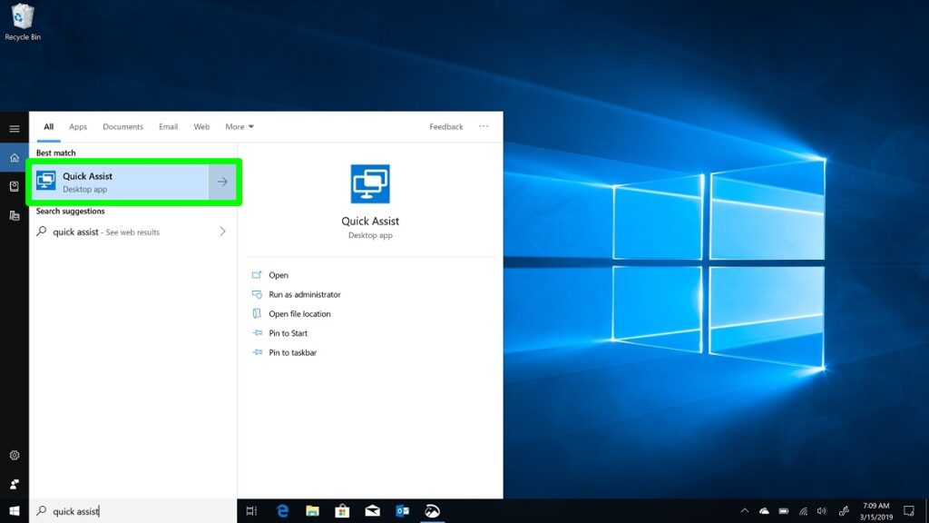The image size is (929, 523).
Task: Open the More filter dropdown
Action: tap(240, 127)
